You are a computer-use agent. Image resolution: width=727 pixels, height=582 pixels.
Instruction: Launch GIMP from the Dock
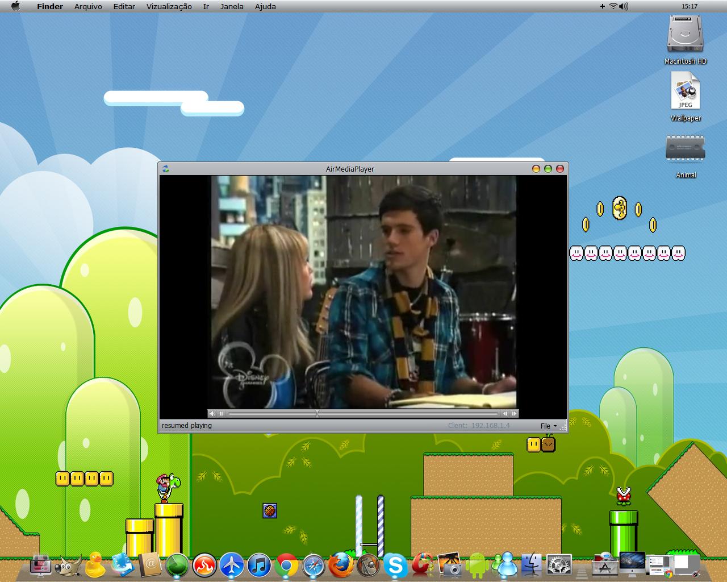(68, 566)
